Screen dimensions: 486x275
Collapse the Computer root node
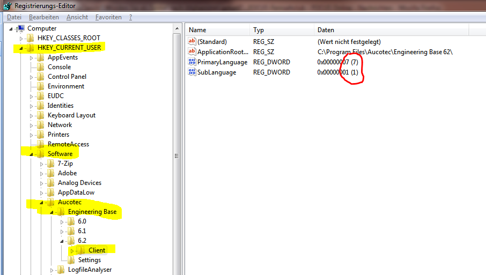tap(11, 29)
